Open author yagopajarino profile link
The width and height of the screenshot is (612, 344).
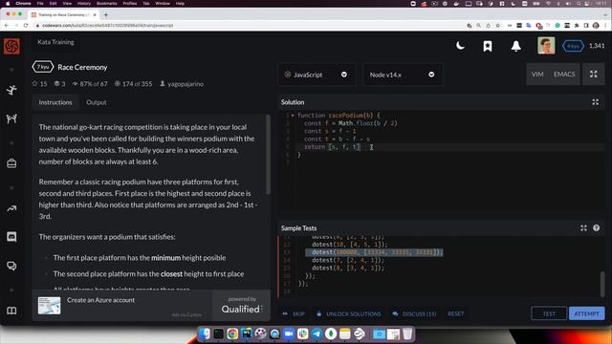pos(186,84)
